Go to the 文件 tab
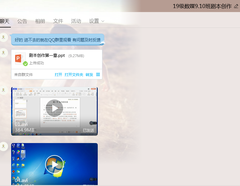 click(x=58, y=21)
